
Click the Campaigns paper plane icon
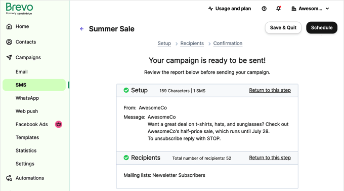tap(9, 57)
